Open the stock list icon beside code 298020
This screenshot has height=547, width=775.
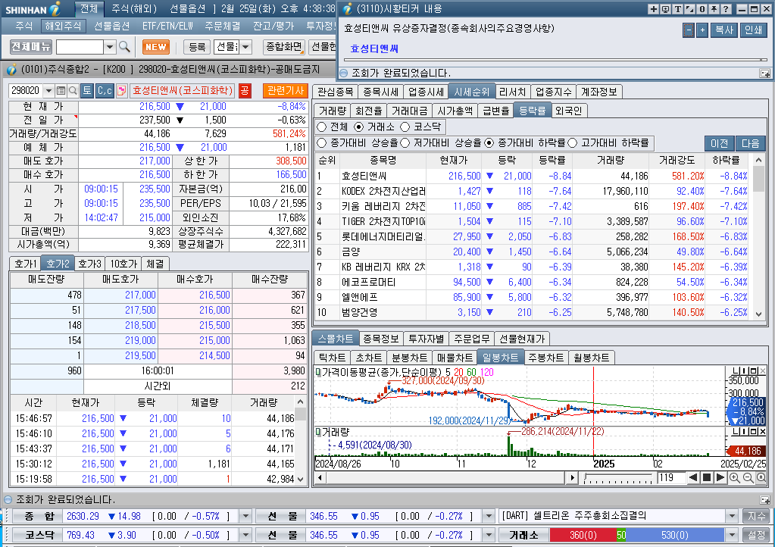point(61,90)
